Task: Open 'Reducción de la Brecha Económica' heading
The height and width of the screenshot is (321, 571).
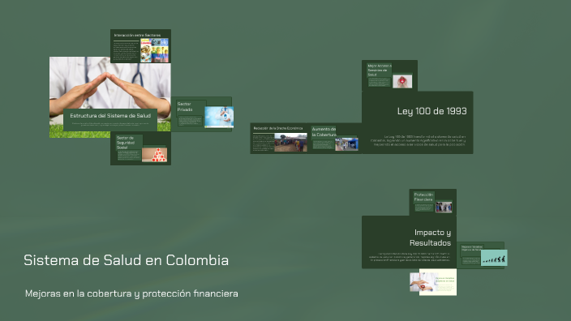Action: [x=278, y=128]
